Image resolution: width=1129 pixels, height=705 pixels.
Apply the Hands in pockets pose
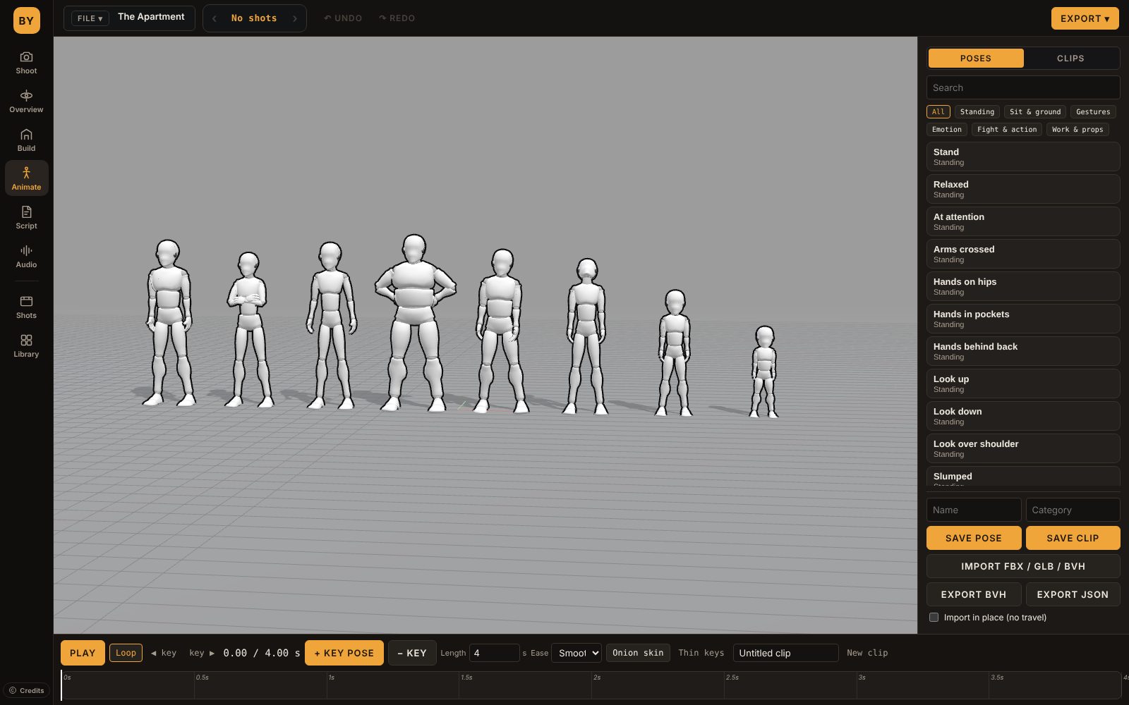coord(1023,319)
